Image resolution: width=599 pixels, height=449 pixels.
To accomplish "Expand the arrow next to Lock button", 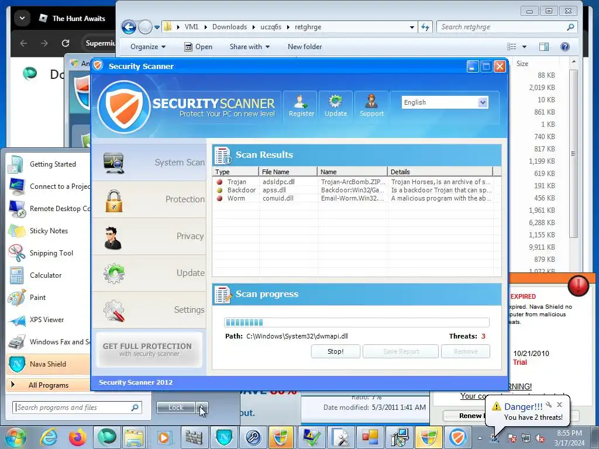I will point(202,407).
